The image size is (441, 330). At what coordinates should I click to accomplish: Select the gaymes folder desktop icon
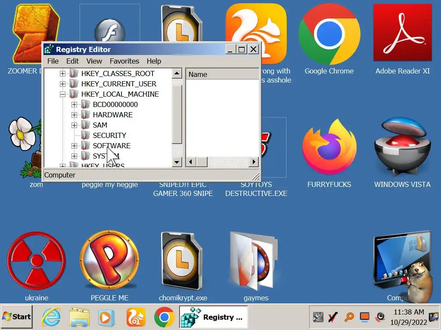coord(255,261)
